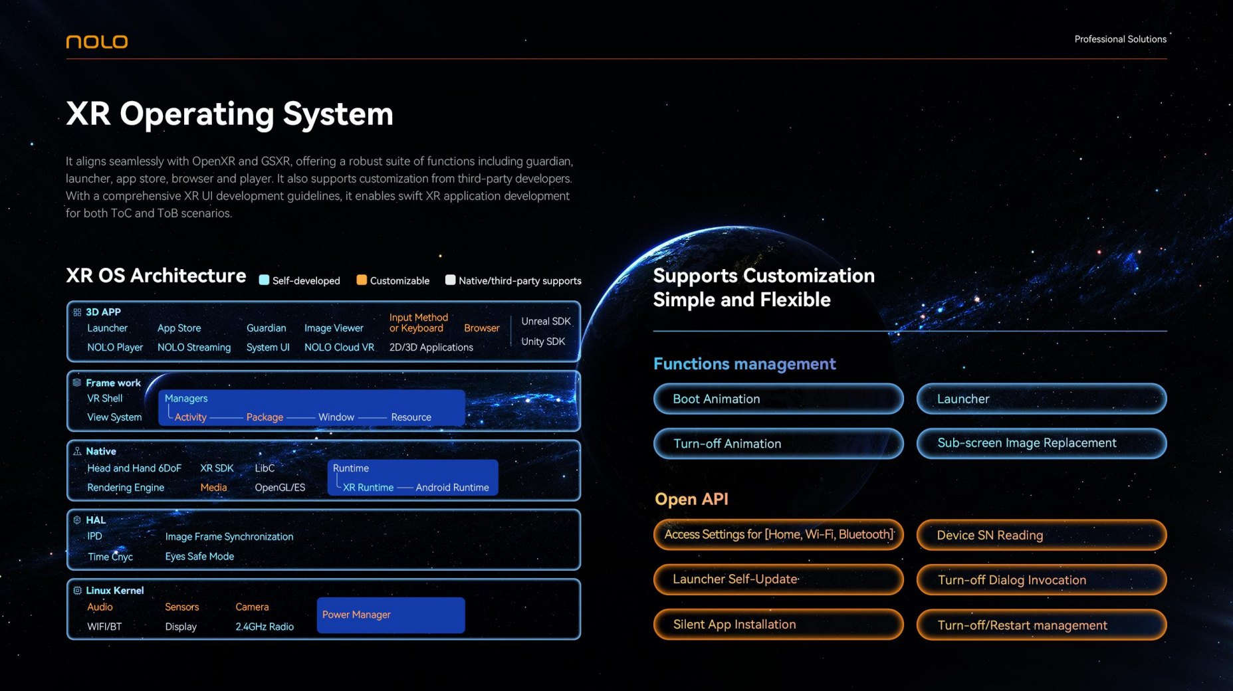Click Browser in 3D APP
The image size is (1233, 691).
pos(481,328)
